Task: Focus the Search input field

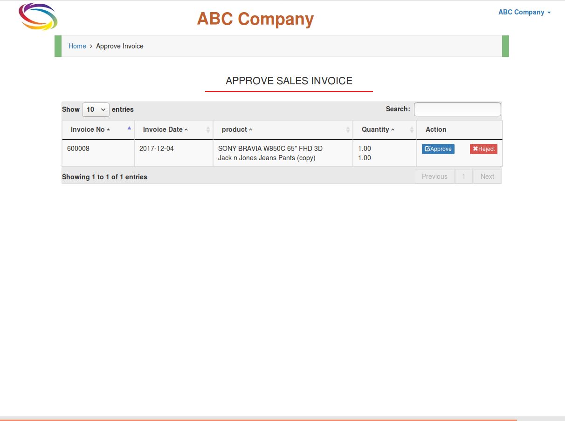Action: (457, 109)
